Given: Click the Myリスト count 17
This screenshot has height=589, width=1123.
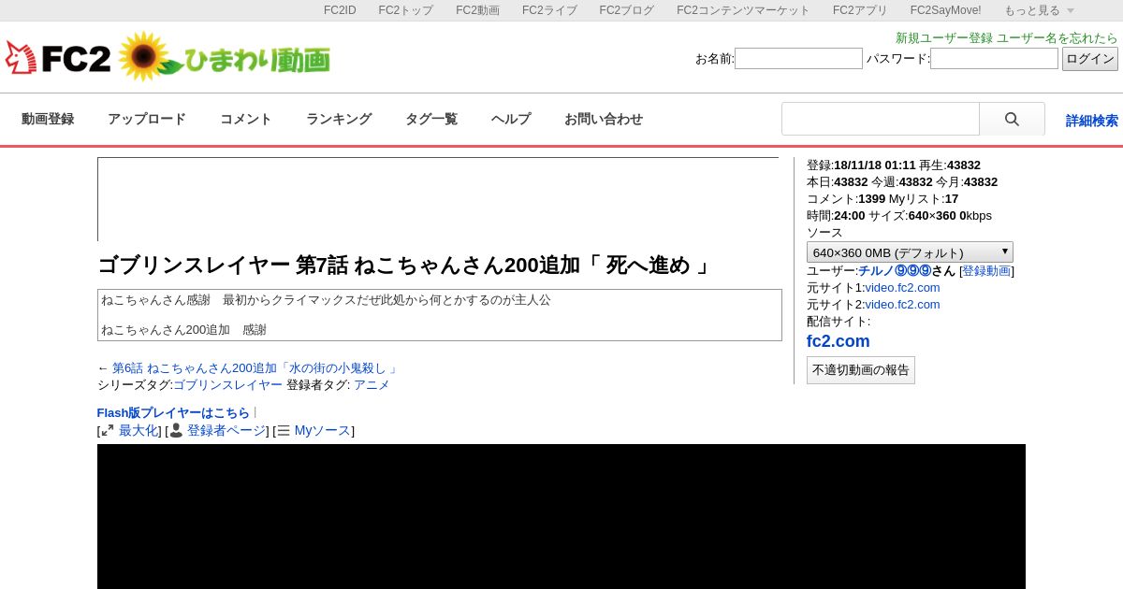Looking at the screenshot, I should tap(952, 199).
